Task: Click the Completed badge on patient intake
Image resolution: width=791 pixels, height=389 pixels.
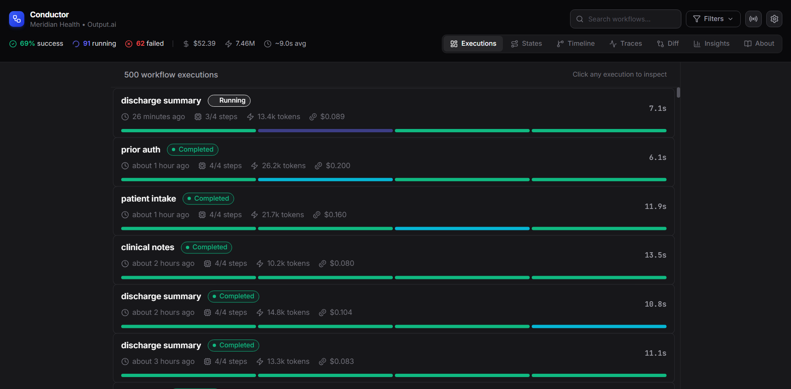Action: tap(208, 199)
